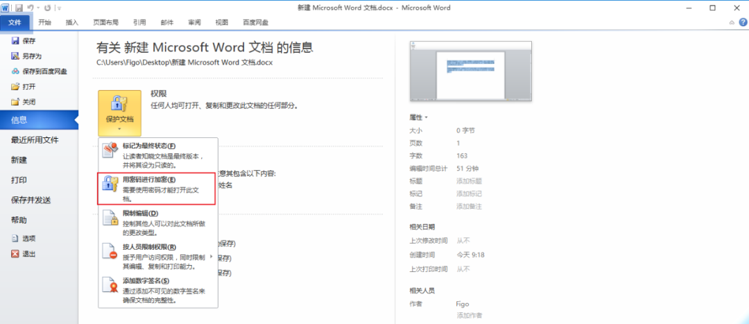The width and height of the screenshot is (749, 324).
Task: Click the 限制编辑 page-with-lock icon
Action: click(111, 217)
